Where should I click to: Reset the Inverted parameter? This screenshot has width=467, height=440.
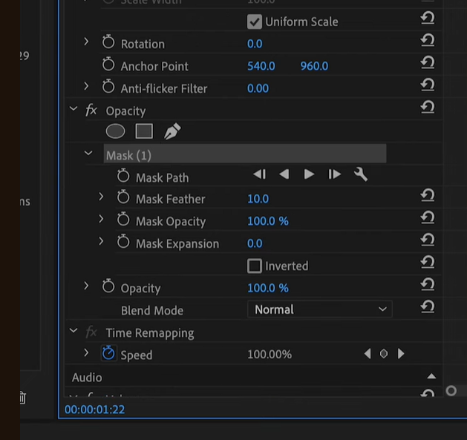point(428,262)
